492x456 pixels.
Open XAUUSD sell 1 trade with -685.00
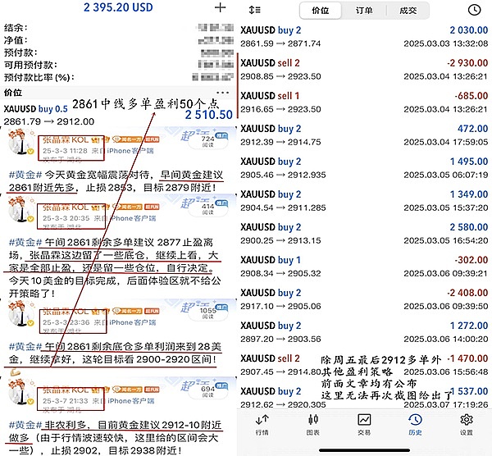tap(365, 102)
